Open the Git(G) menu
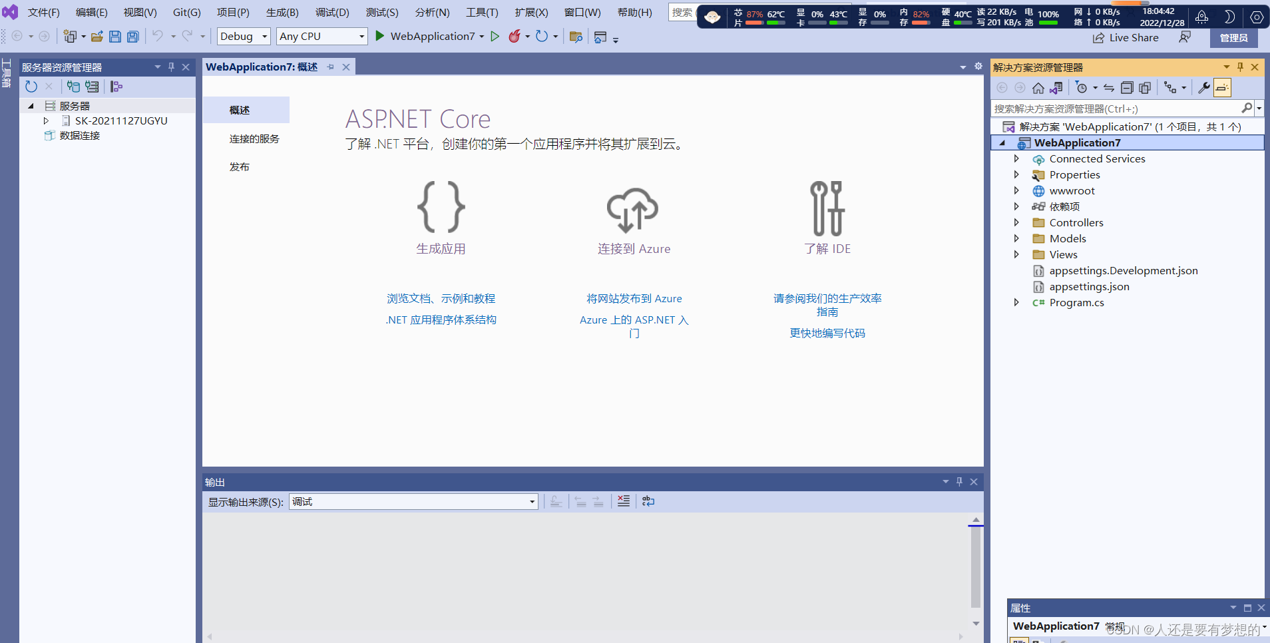This screenshot has width=1270, height=643. point(187,13)
